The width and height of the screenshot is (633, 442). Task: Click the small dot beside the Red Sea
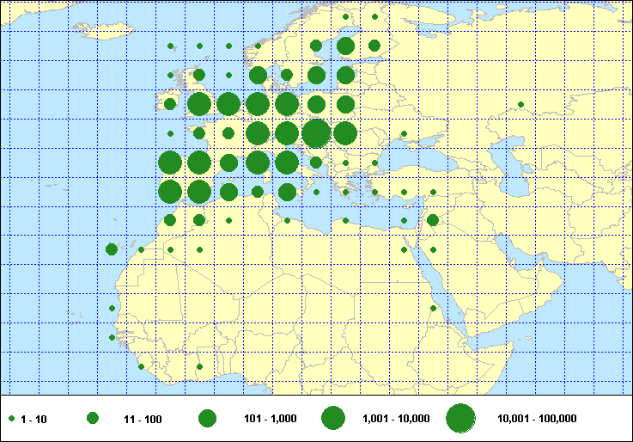433,308
